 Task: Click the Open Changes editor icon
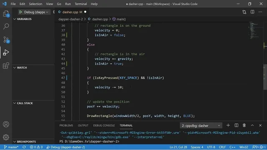[x=244, y=12]
